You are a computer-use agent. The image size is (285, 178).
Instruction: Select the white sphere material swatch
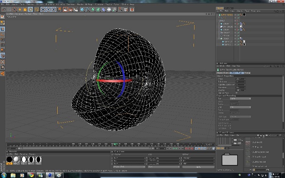17,161
